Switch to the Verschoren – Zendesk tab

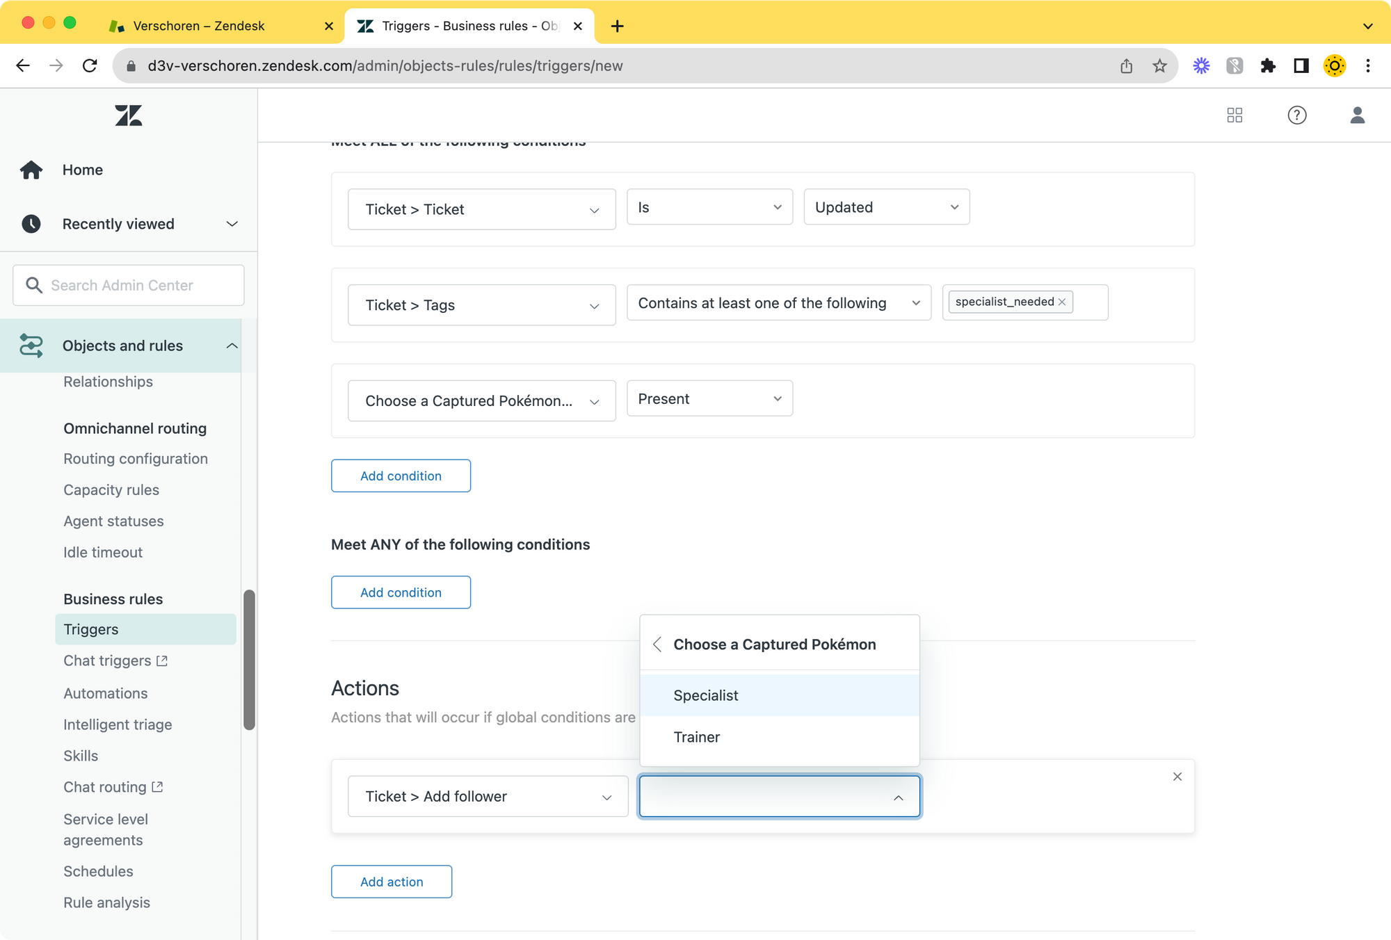click(199, 26)
